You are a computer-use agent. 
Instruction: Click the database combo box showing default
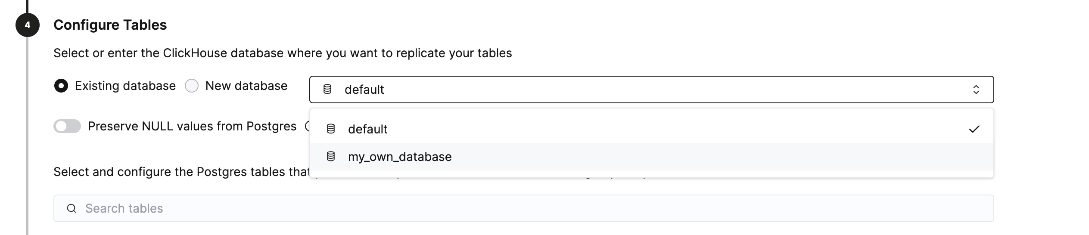tap(646, 90)
